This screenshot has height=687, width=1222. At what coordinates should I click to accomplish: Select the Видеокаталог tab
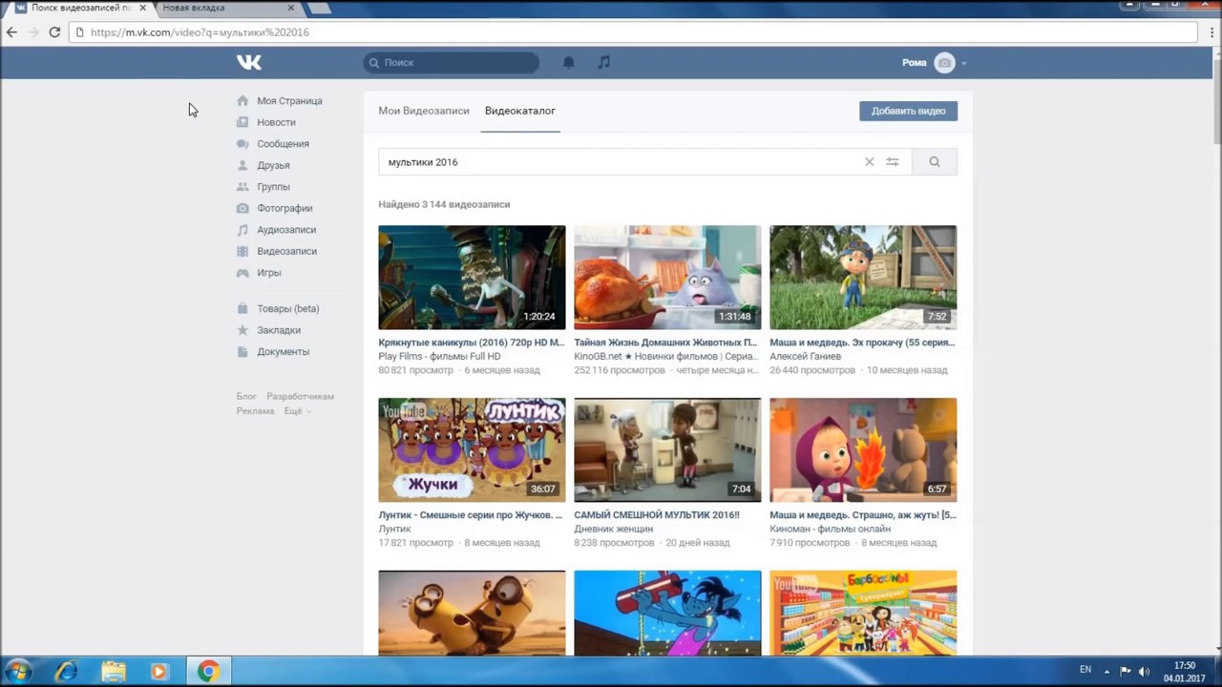pos(520,111)
